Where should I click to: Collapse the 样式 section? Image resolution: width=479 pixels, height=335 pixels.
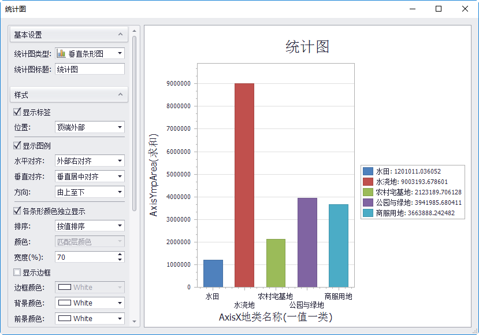120,95
